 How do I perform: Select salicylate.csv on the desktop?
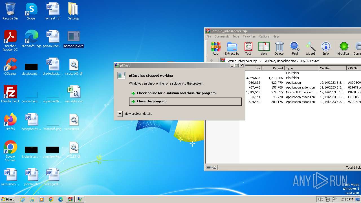point(74,94)
